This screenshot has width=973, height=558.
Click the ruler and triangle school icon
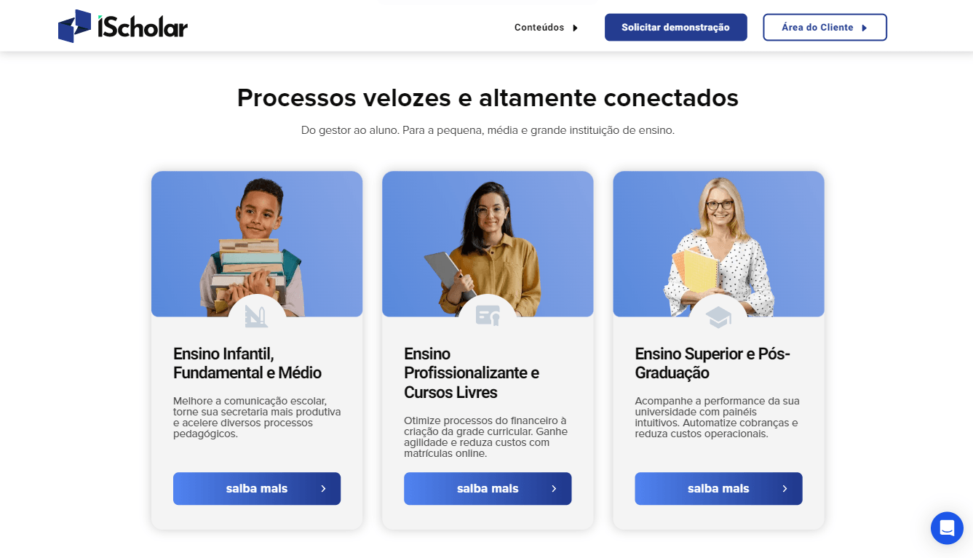pyautogui.click(x=256, y=316)
